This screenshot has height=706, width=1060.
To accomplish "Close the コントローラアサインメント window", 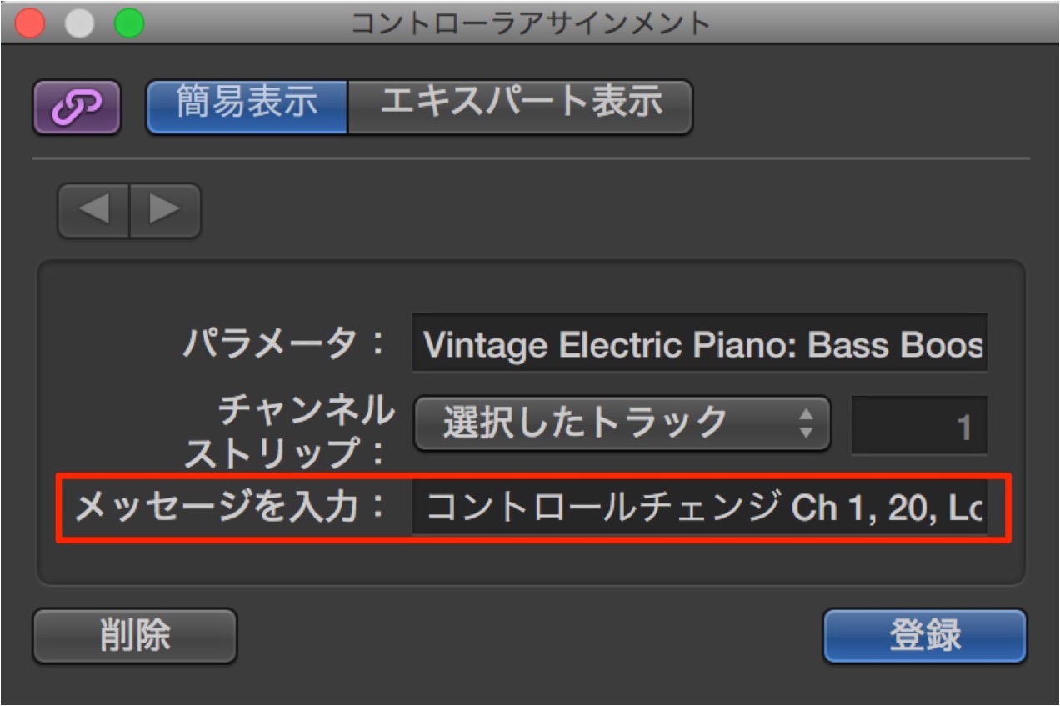I will pos(30,22).
